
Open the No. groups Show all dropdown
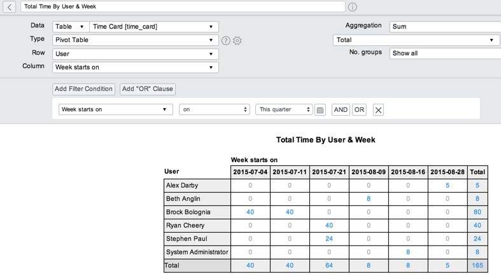point(445,53)
